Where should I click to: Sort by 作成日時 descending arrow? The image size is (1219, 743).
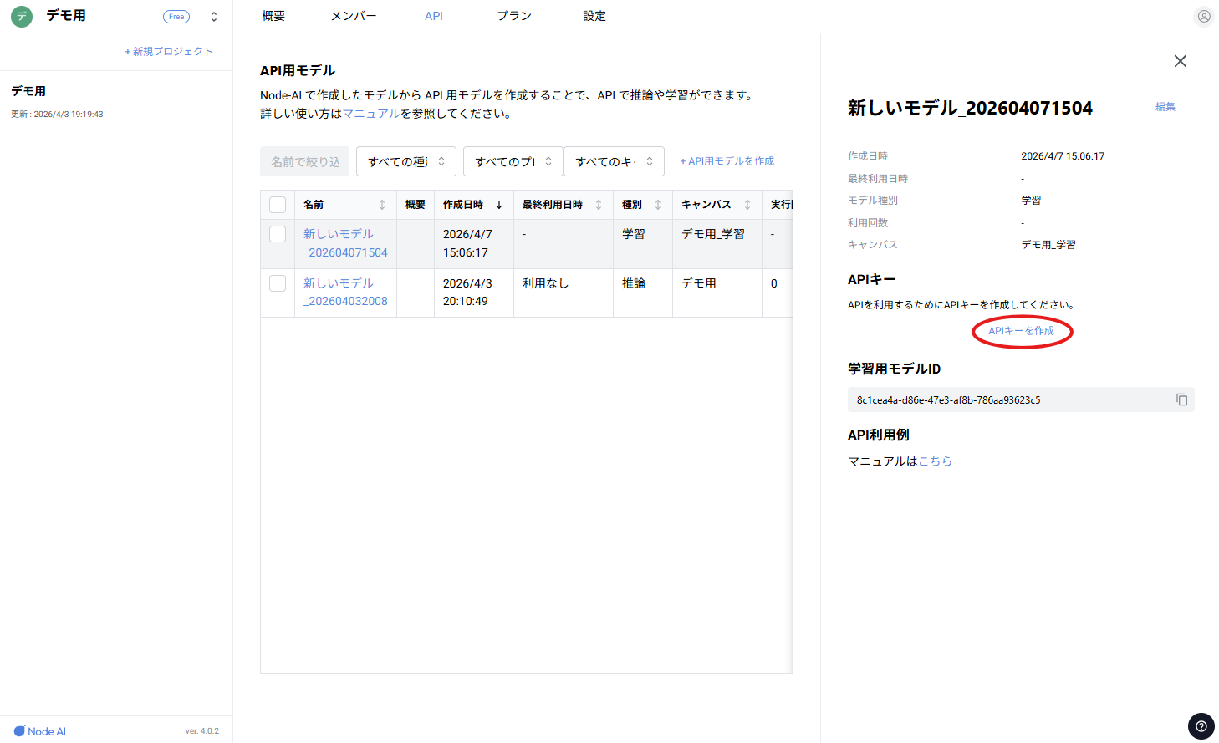click(499, 205)
